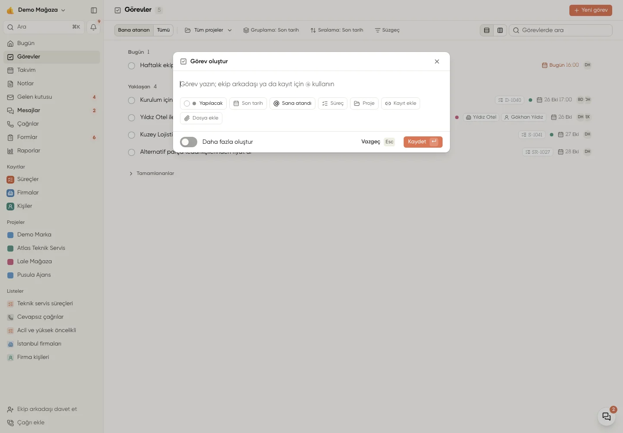Choose Süreç chip in dialog

333,103
